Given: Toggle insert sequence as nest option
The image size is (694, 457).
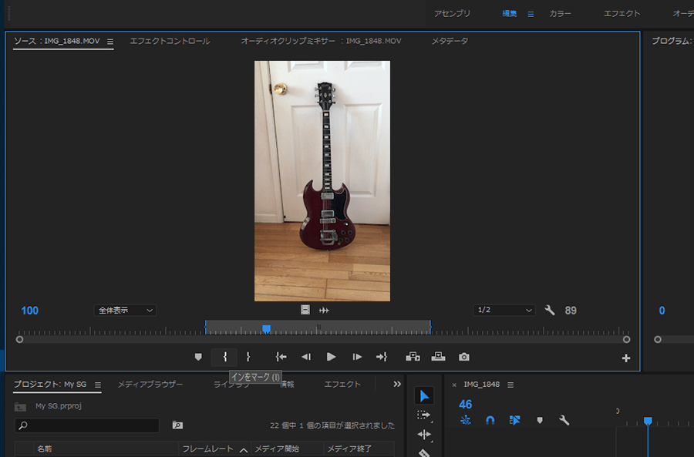Looking at the screenshot, I should 465,421.
